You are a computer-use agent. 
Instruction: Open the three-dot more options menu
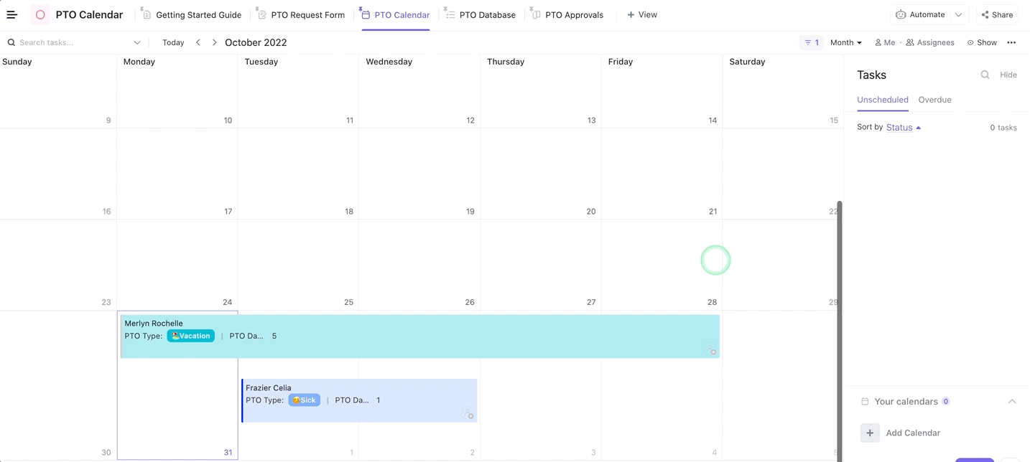coord(1011,42)
